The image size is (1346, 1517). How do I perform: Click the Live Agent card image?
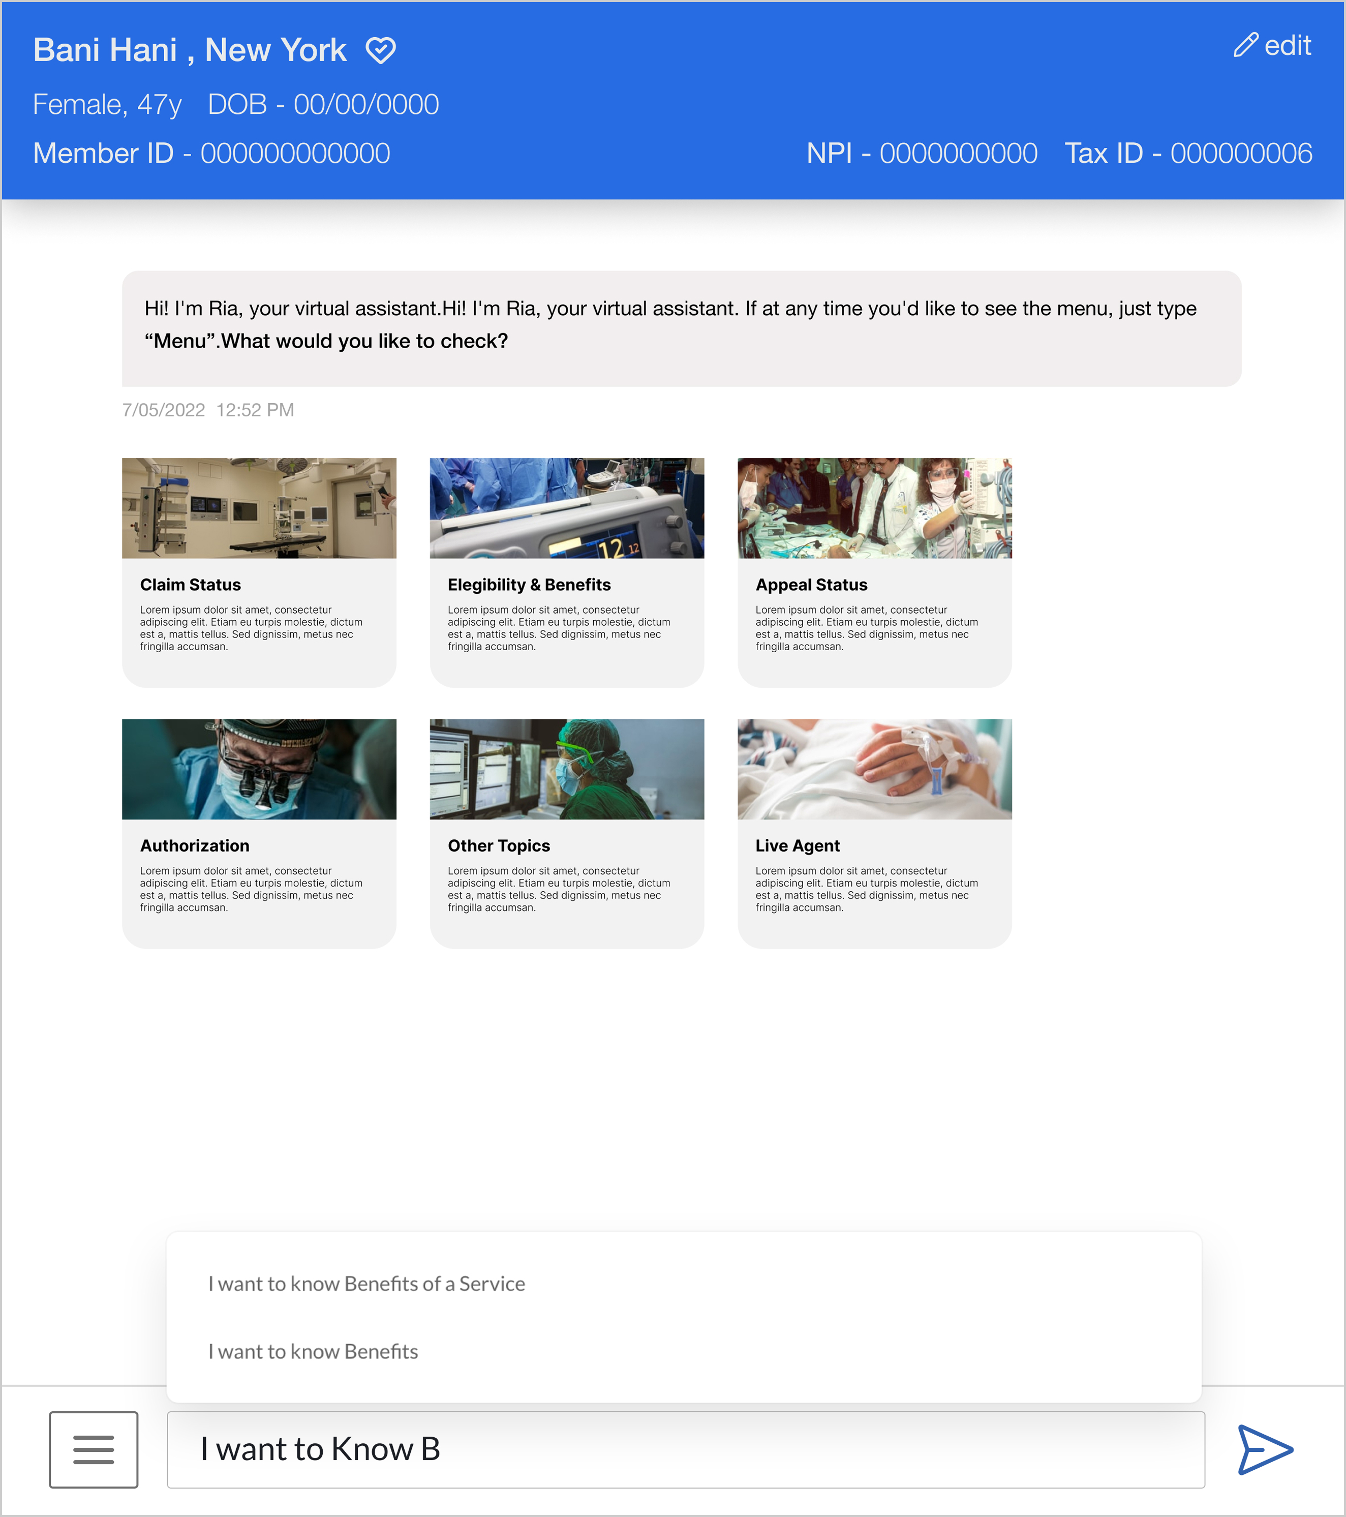tap(874, 769)
